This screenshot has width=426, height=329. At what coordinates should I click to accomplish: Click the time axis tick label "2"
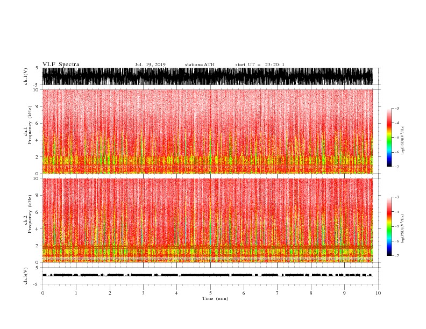click(110, 293)
